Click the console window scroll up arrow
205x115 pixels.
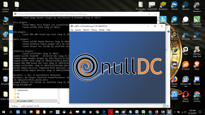pos(158,18)
